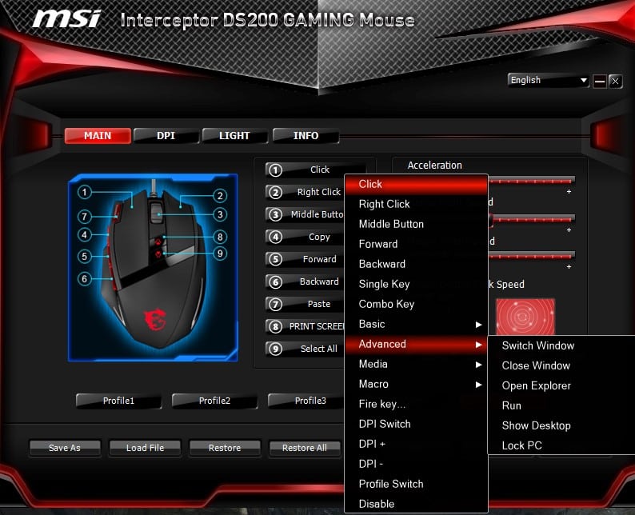
Task: Open button 9 Select All assignment
Action: 306,349
